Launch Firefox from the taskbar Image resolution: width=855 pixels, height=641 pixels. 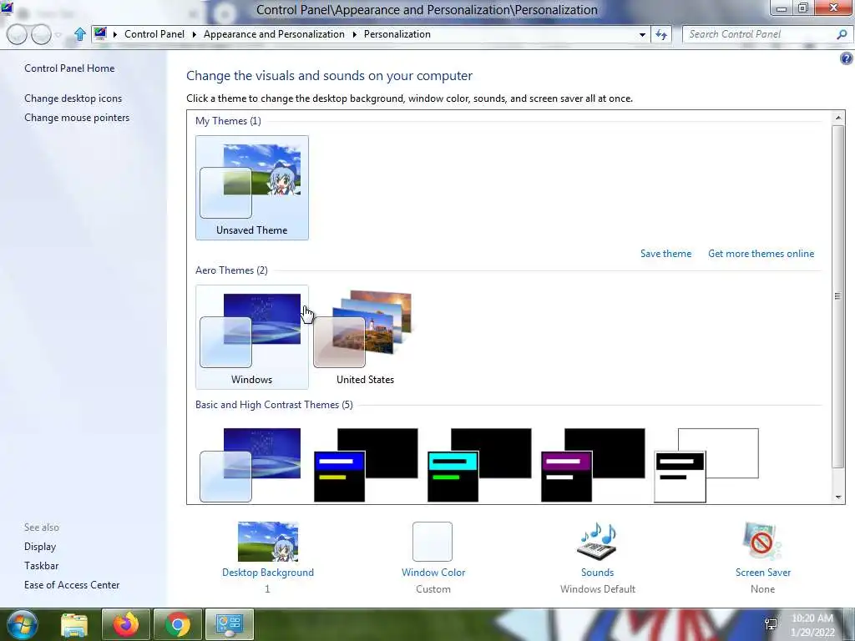click(126, 624)
